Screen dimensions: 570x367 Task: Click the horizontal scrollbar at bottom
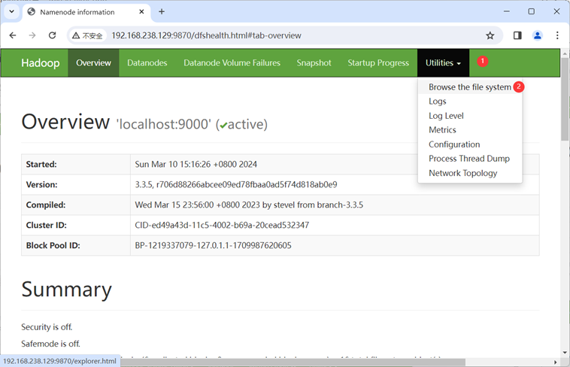tap(293, 362)
